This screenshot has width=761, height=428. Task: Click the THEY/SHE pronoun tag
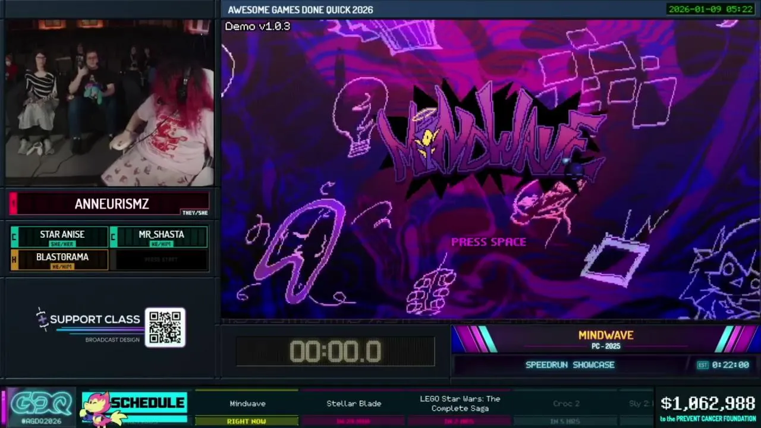click(195, 213)
